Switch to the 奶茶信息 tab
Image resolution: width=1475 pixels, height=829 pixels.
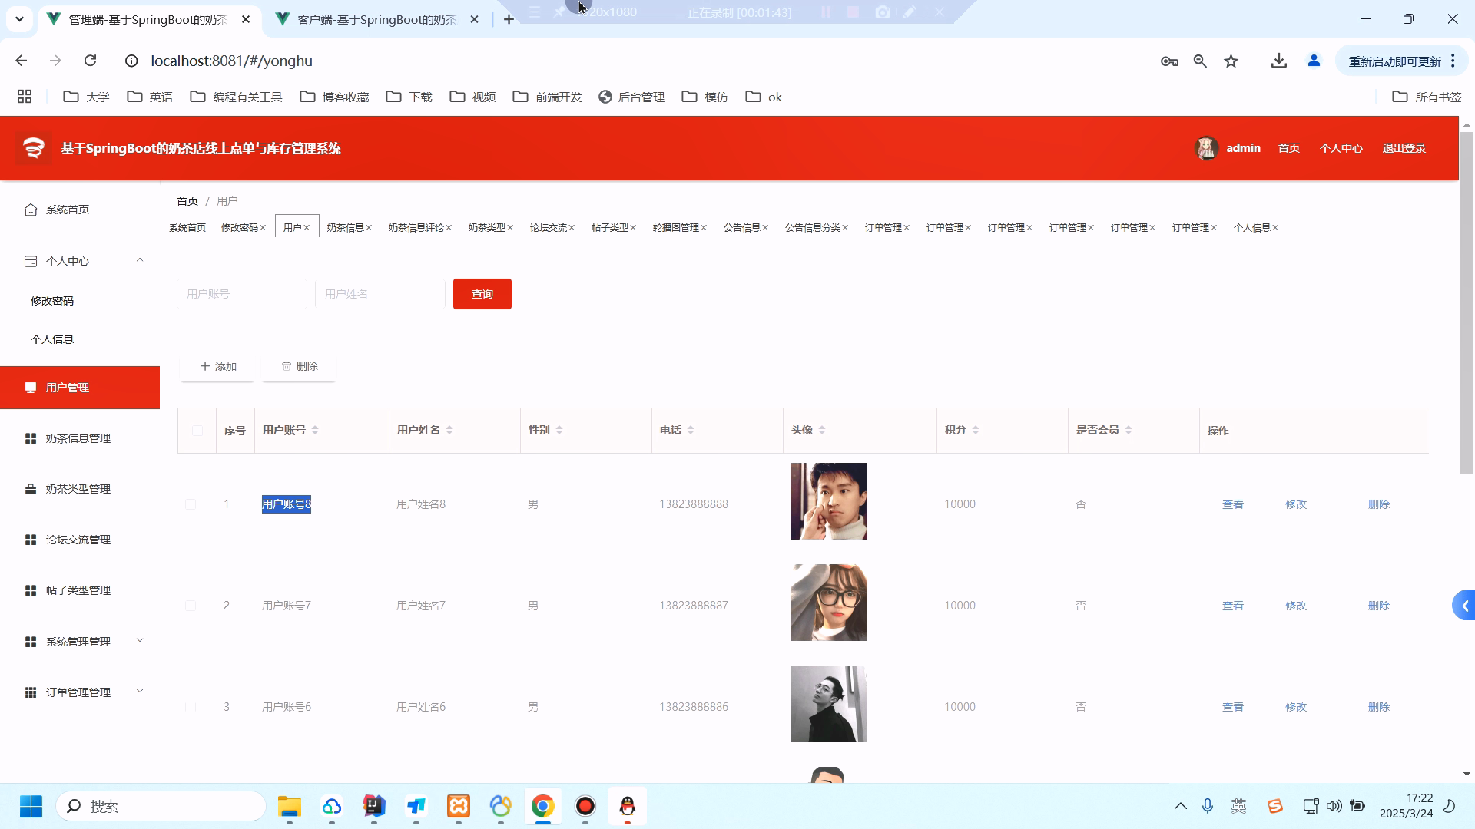(x=346, y=227)
